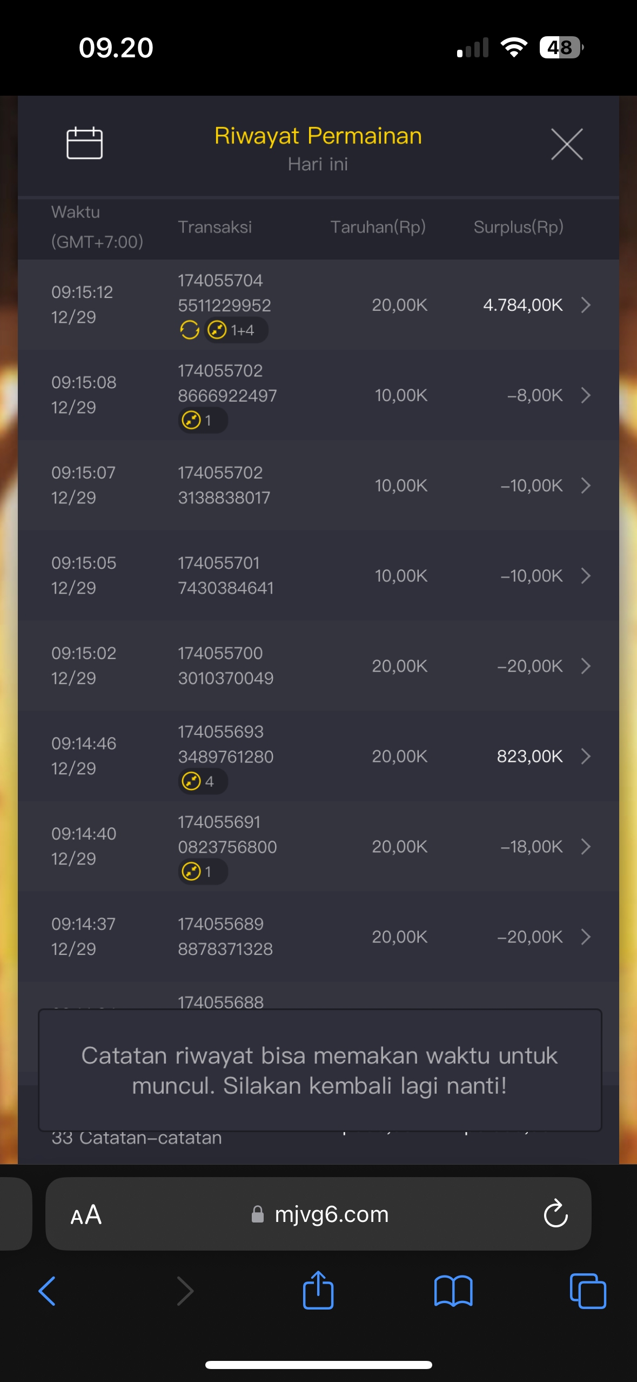Tap free spin badge 1+4 on first transaction
The image size is (637, 1382).
237,330
